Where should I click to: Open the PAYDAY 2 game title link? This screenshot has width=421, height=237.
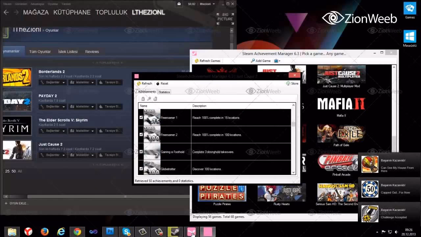coord(48,96)
